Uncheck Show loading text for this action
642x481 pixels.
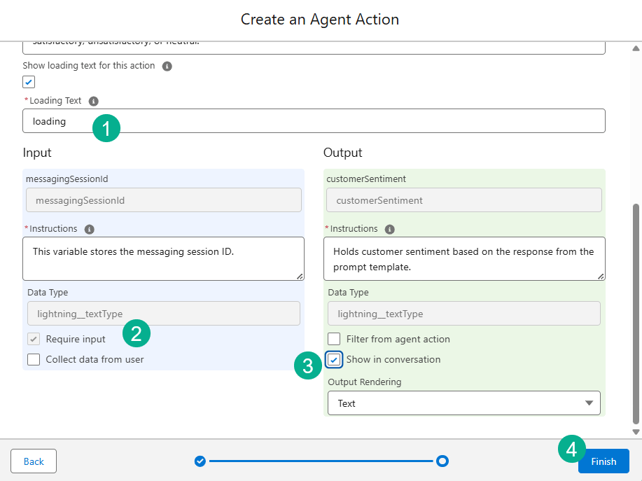click(29, 82)
